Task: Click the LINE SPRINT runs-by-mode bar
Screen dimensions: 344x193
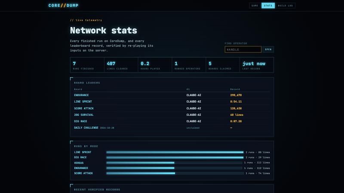Action: [175, 152]
